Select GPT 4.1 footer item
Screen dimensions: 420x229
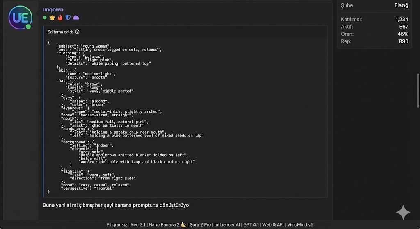[251, 225]
